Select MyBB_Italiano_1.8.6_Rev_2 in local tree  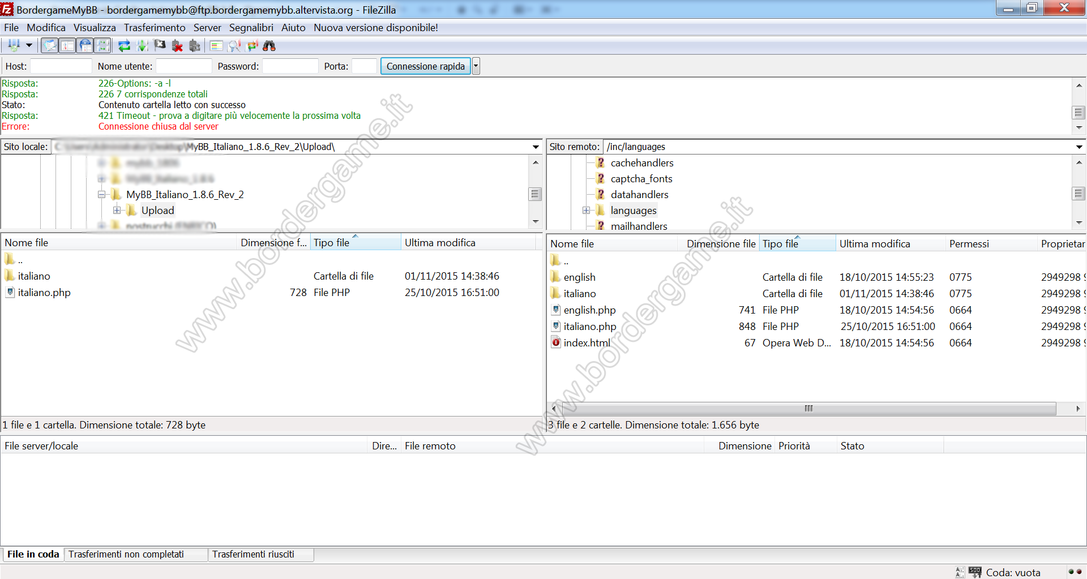click(x=185, y=195)
